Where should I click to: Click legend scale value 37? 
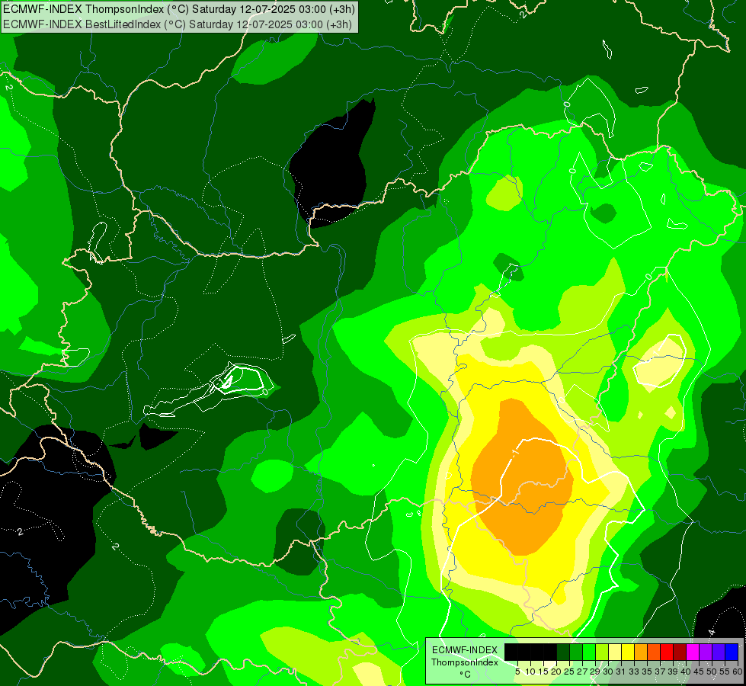point(661,672)
